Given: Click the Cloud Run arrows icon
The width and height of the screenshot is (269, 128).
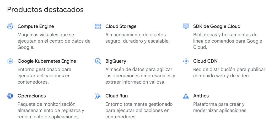Looking at the screenshot, I should pyautogui.click(x=98, y=96).
